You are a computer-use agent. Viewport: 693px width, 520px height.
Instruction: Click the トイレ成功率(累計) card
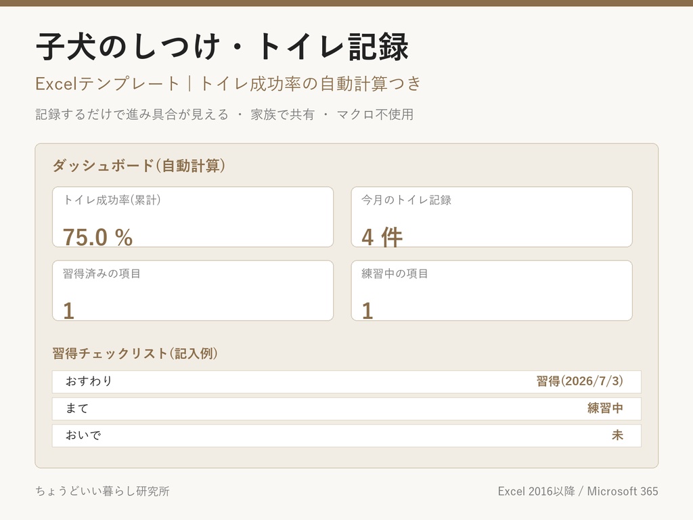coord(193,217)
